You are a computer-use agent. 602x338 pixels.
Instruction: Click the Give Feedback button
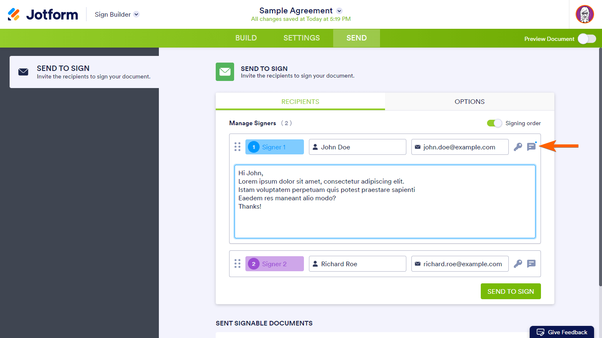tap(562, 332)
